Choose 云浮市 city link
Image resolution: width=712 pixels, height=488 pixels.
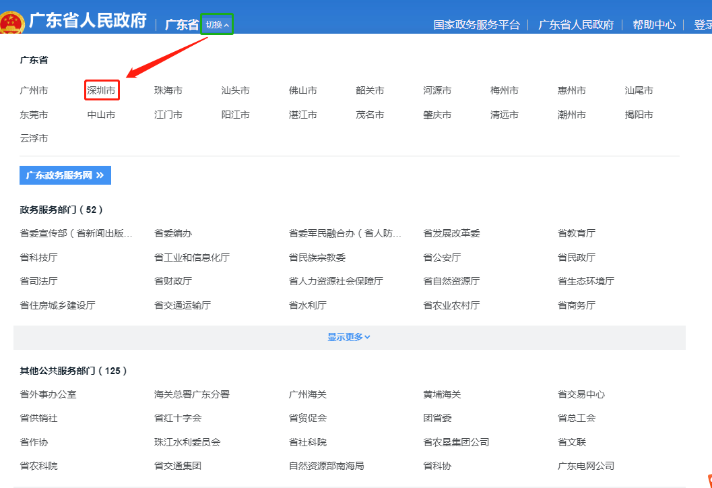(34, 138)
